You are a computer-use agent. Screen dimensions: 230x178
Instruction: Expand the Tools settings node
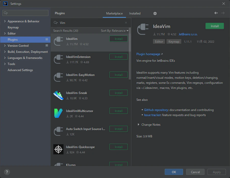(x=5, y=64)
